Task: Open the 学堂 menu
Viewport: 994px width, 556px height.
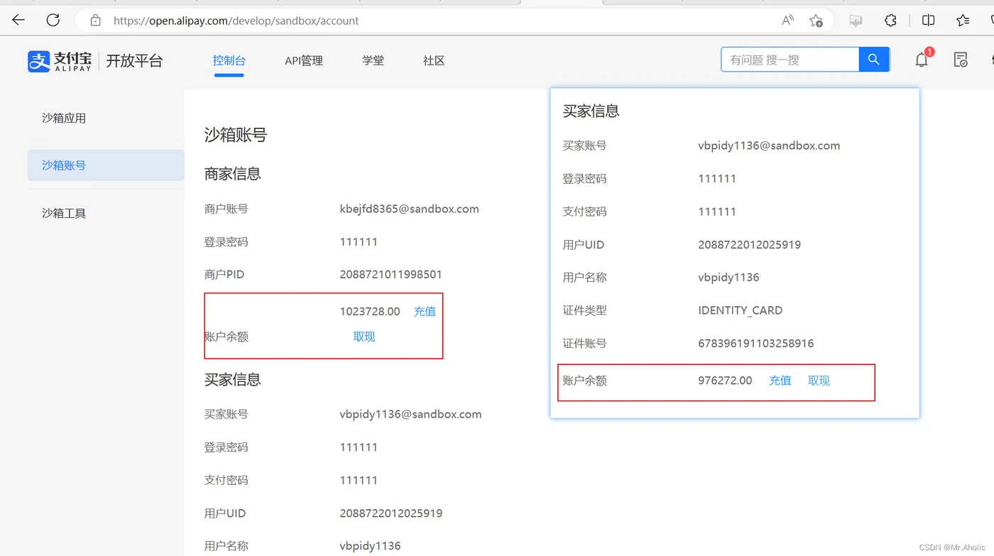Action: point(373,60)
